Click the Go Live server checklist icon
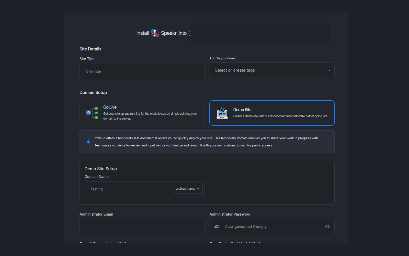The width and height of the screenshot is (409, 256). [x=92, y=113]
